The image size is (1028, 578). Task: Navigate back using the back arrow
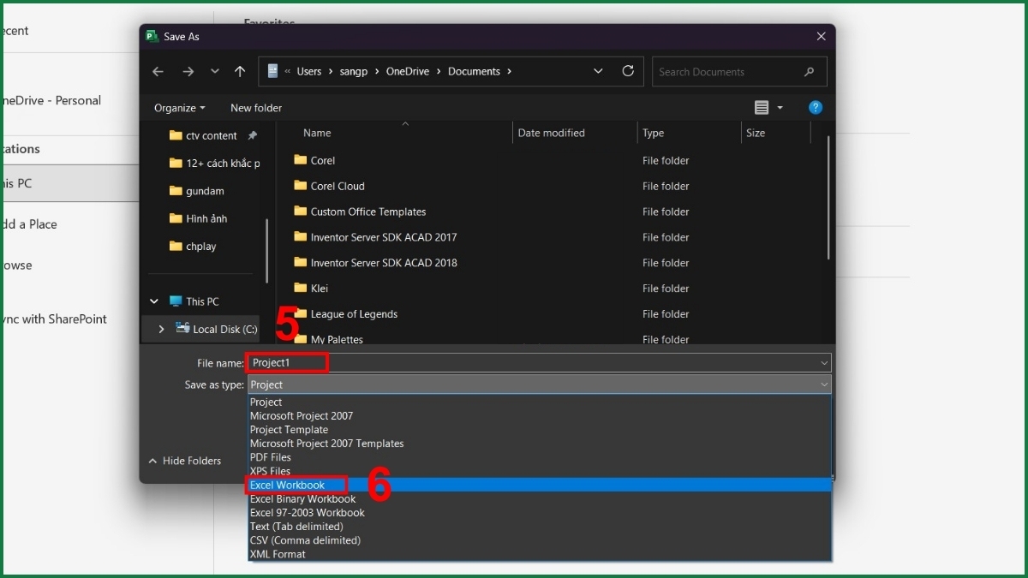pyautogui.click(x=158, y=71)
